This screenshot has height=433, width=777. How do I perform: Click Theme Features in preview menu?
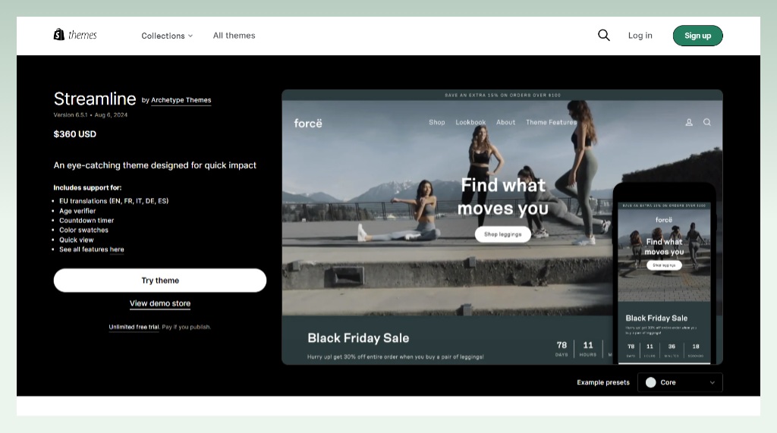point(551,122)
